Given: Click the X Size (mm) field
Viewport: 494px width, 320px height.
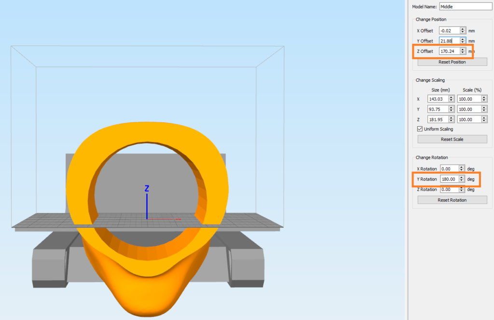Looking at the screenshot, I should coord(438,99).
